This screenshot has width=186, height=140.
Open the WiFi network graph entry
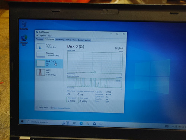click(x=49, y=72)
